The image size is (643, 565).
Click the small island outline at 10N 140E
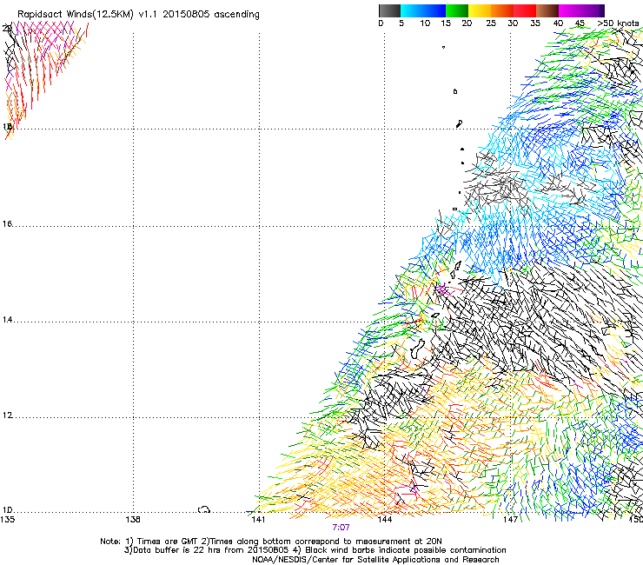(x=204, y=509)
